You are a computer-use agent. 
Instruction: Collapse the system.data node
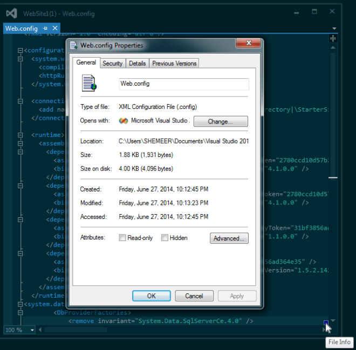coord(20,304)
